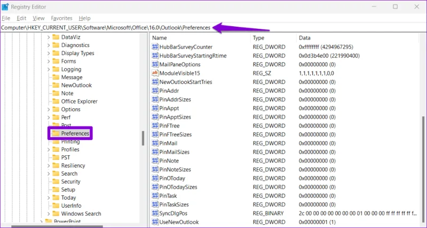Click the Setup folder icon
Image resolution: width=427 pixels, height=228 pixels.
56,190
